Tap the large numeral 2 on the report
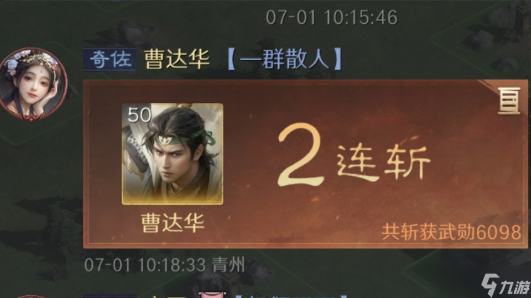Image resolution: width=531 pixels, height=298 pixels. 300,155
